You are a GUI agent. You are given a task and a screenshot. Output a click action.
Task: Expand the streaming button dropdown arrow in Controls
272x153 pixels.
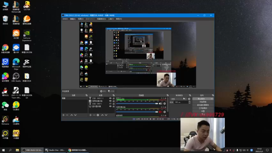tap(212, 99)
